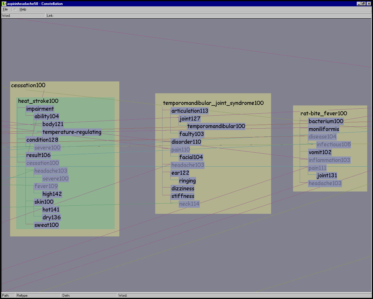Screen dimensions: 373x299
Task: Select the dizziness node
Action: (x=183, y=188)
